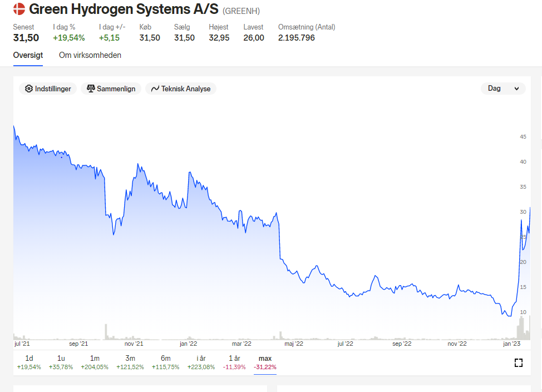Click the Dag dropdown chevron arrow
The height and width of the screenshot is (392, 542).
(x=516, y=89)
